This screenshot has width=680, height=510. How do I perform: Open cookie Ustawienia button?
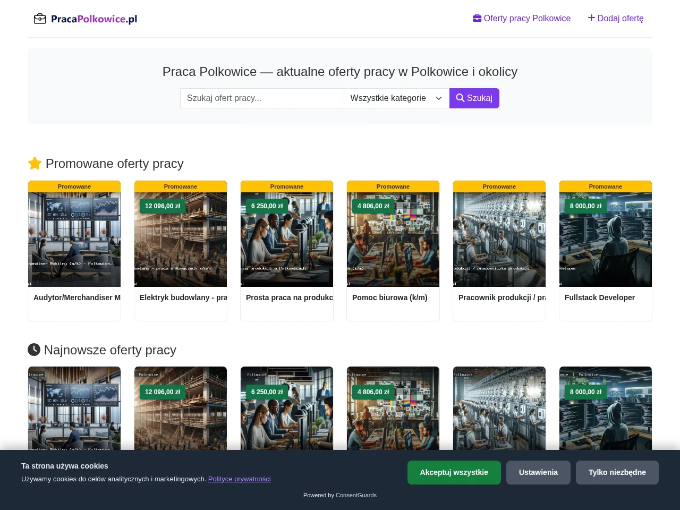[x=538, y=472]
